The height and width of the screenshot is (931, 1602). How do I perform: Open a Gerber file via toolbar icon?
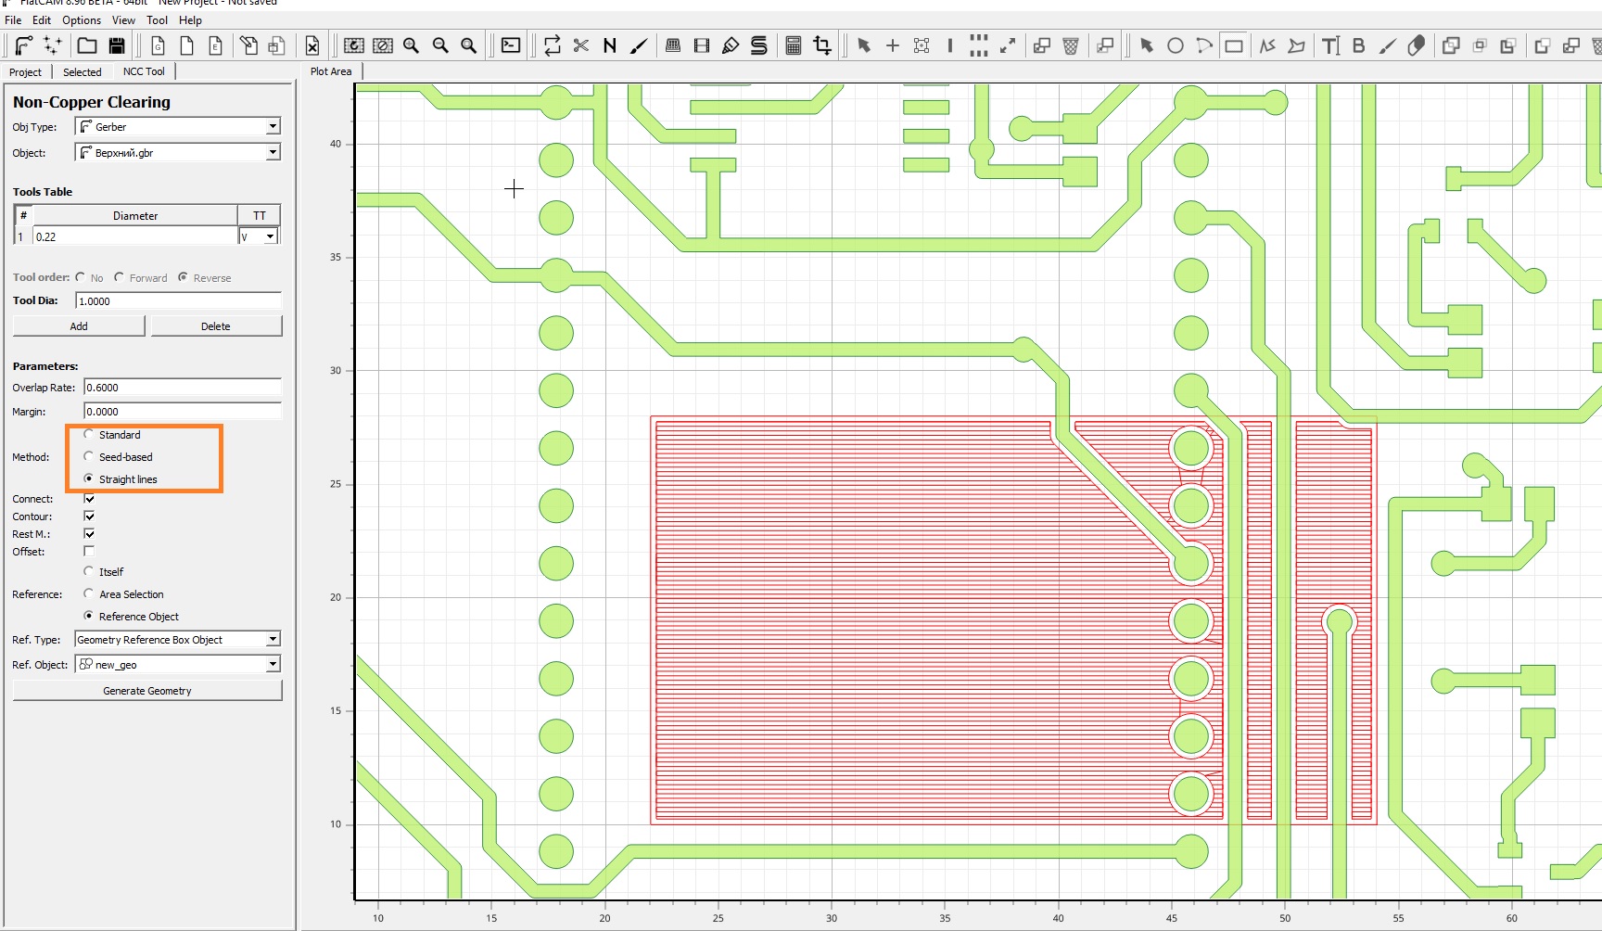(23, 45)
